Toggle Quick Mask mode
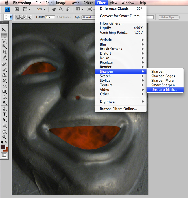This screenshot has width=188, height=198. pos(4,155)
